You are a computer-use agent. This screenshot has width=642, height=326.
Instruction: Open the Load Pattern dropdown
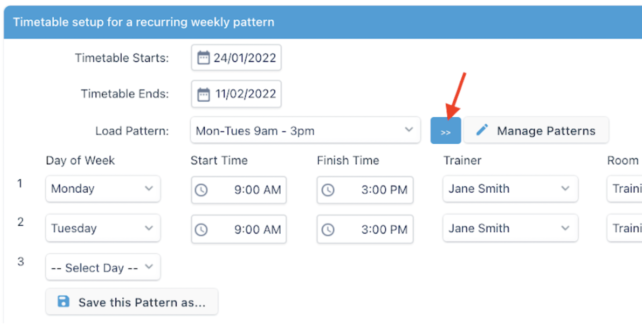306,130
